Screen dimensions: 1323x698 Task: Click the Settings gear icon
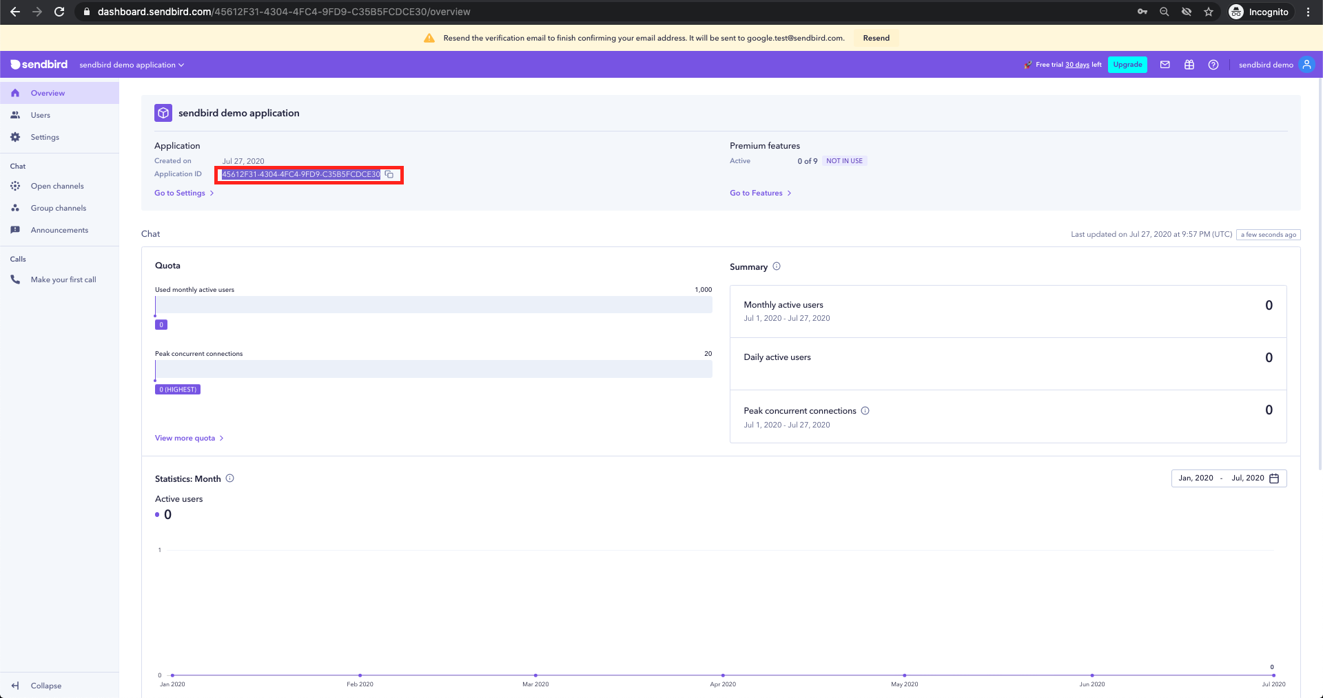tap(15, 137)
